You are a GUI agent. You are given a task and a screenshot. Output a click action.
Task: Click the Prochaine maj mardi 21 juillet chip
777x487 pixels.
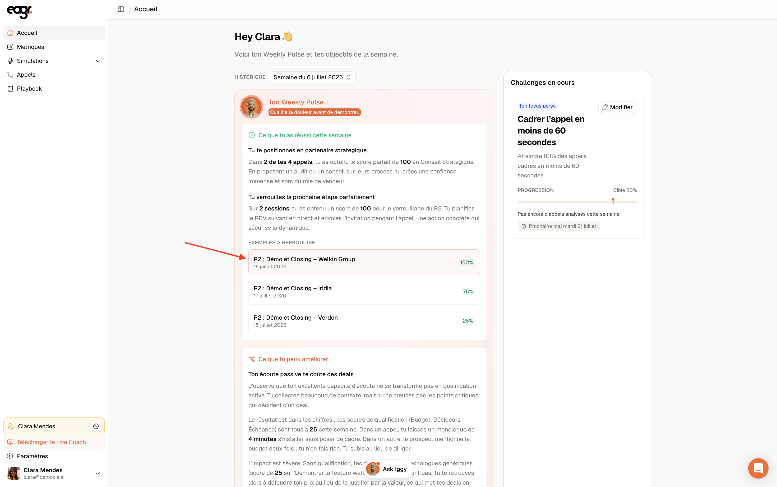point(559,226)
